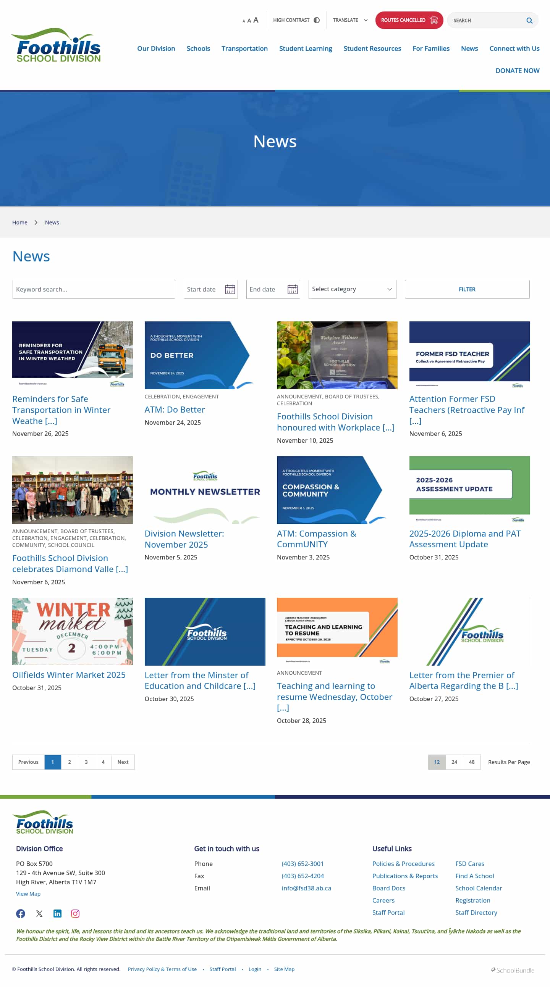Click the Login link in footer
Screen dimensions: 550x987
tap(255, 969)
